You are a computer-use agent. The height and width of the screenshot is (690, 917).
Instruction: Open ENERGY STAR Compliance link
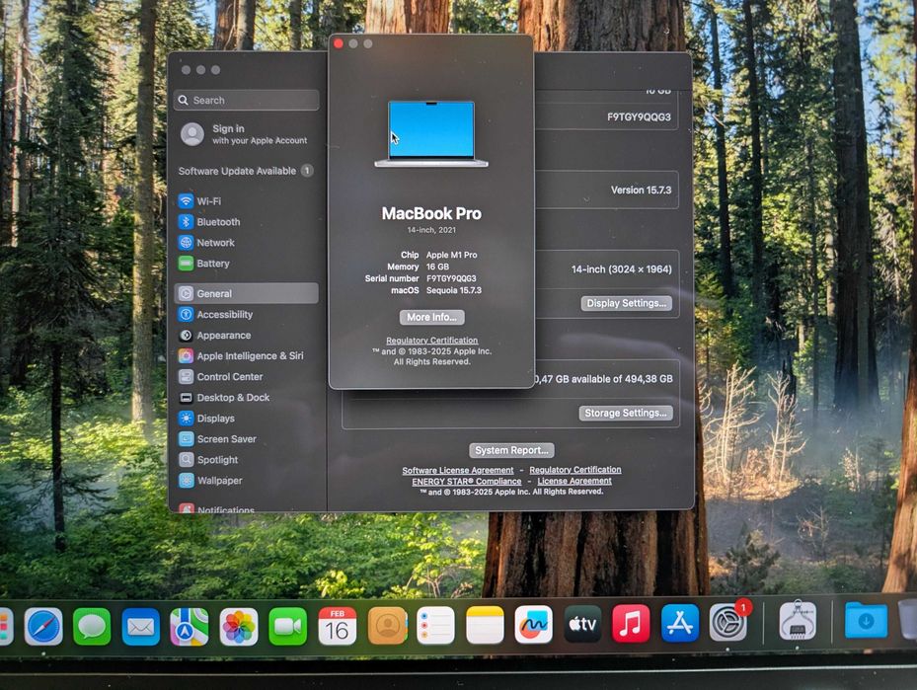click(467, 482)
